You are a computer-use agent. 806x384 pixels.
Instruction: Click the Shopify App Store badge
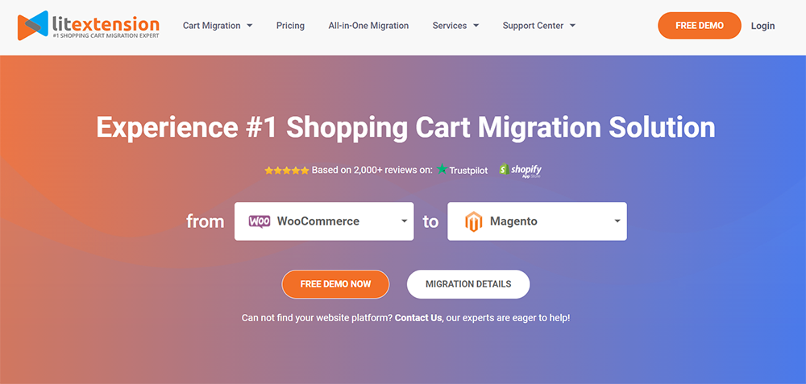(520, 171)
